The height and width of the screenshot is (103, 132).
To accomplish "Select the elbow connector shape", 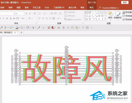I will [93, 16].
